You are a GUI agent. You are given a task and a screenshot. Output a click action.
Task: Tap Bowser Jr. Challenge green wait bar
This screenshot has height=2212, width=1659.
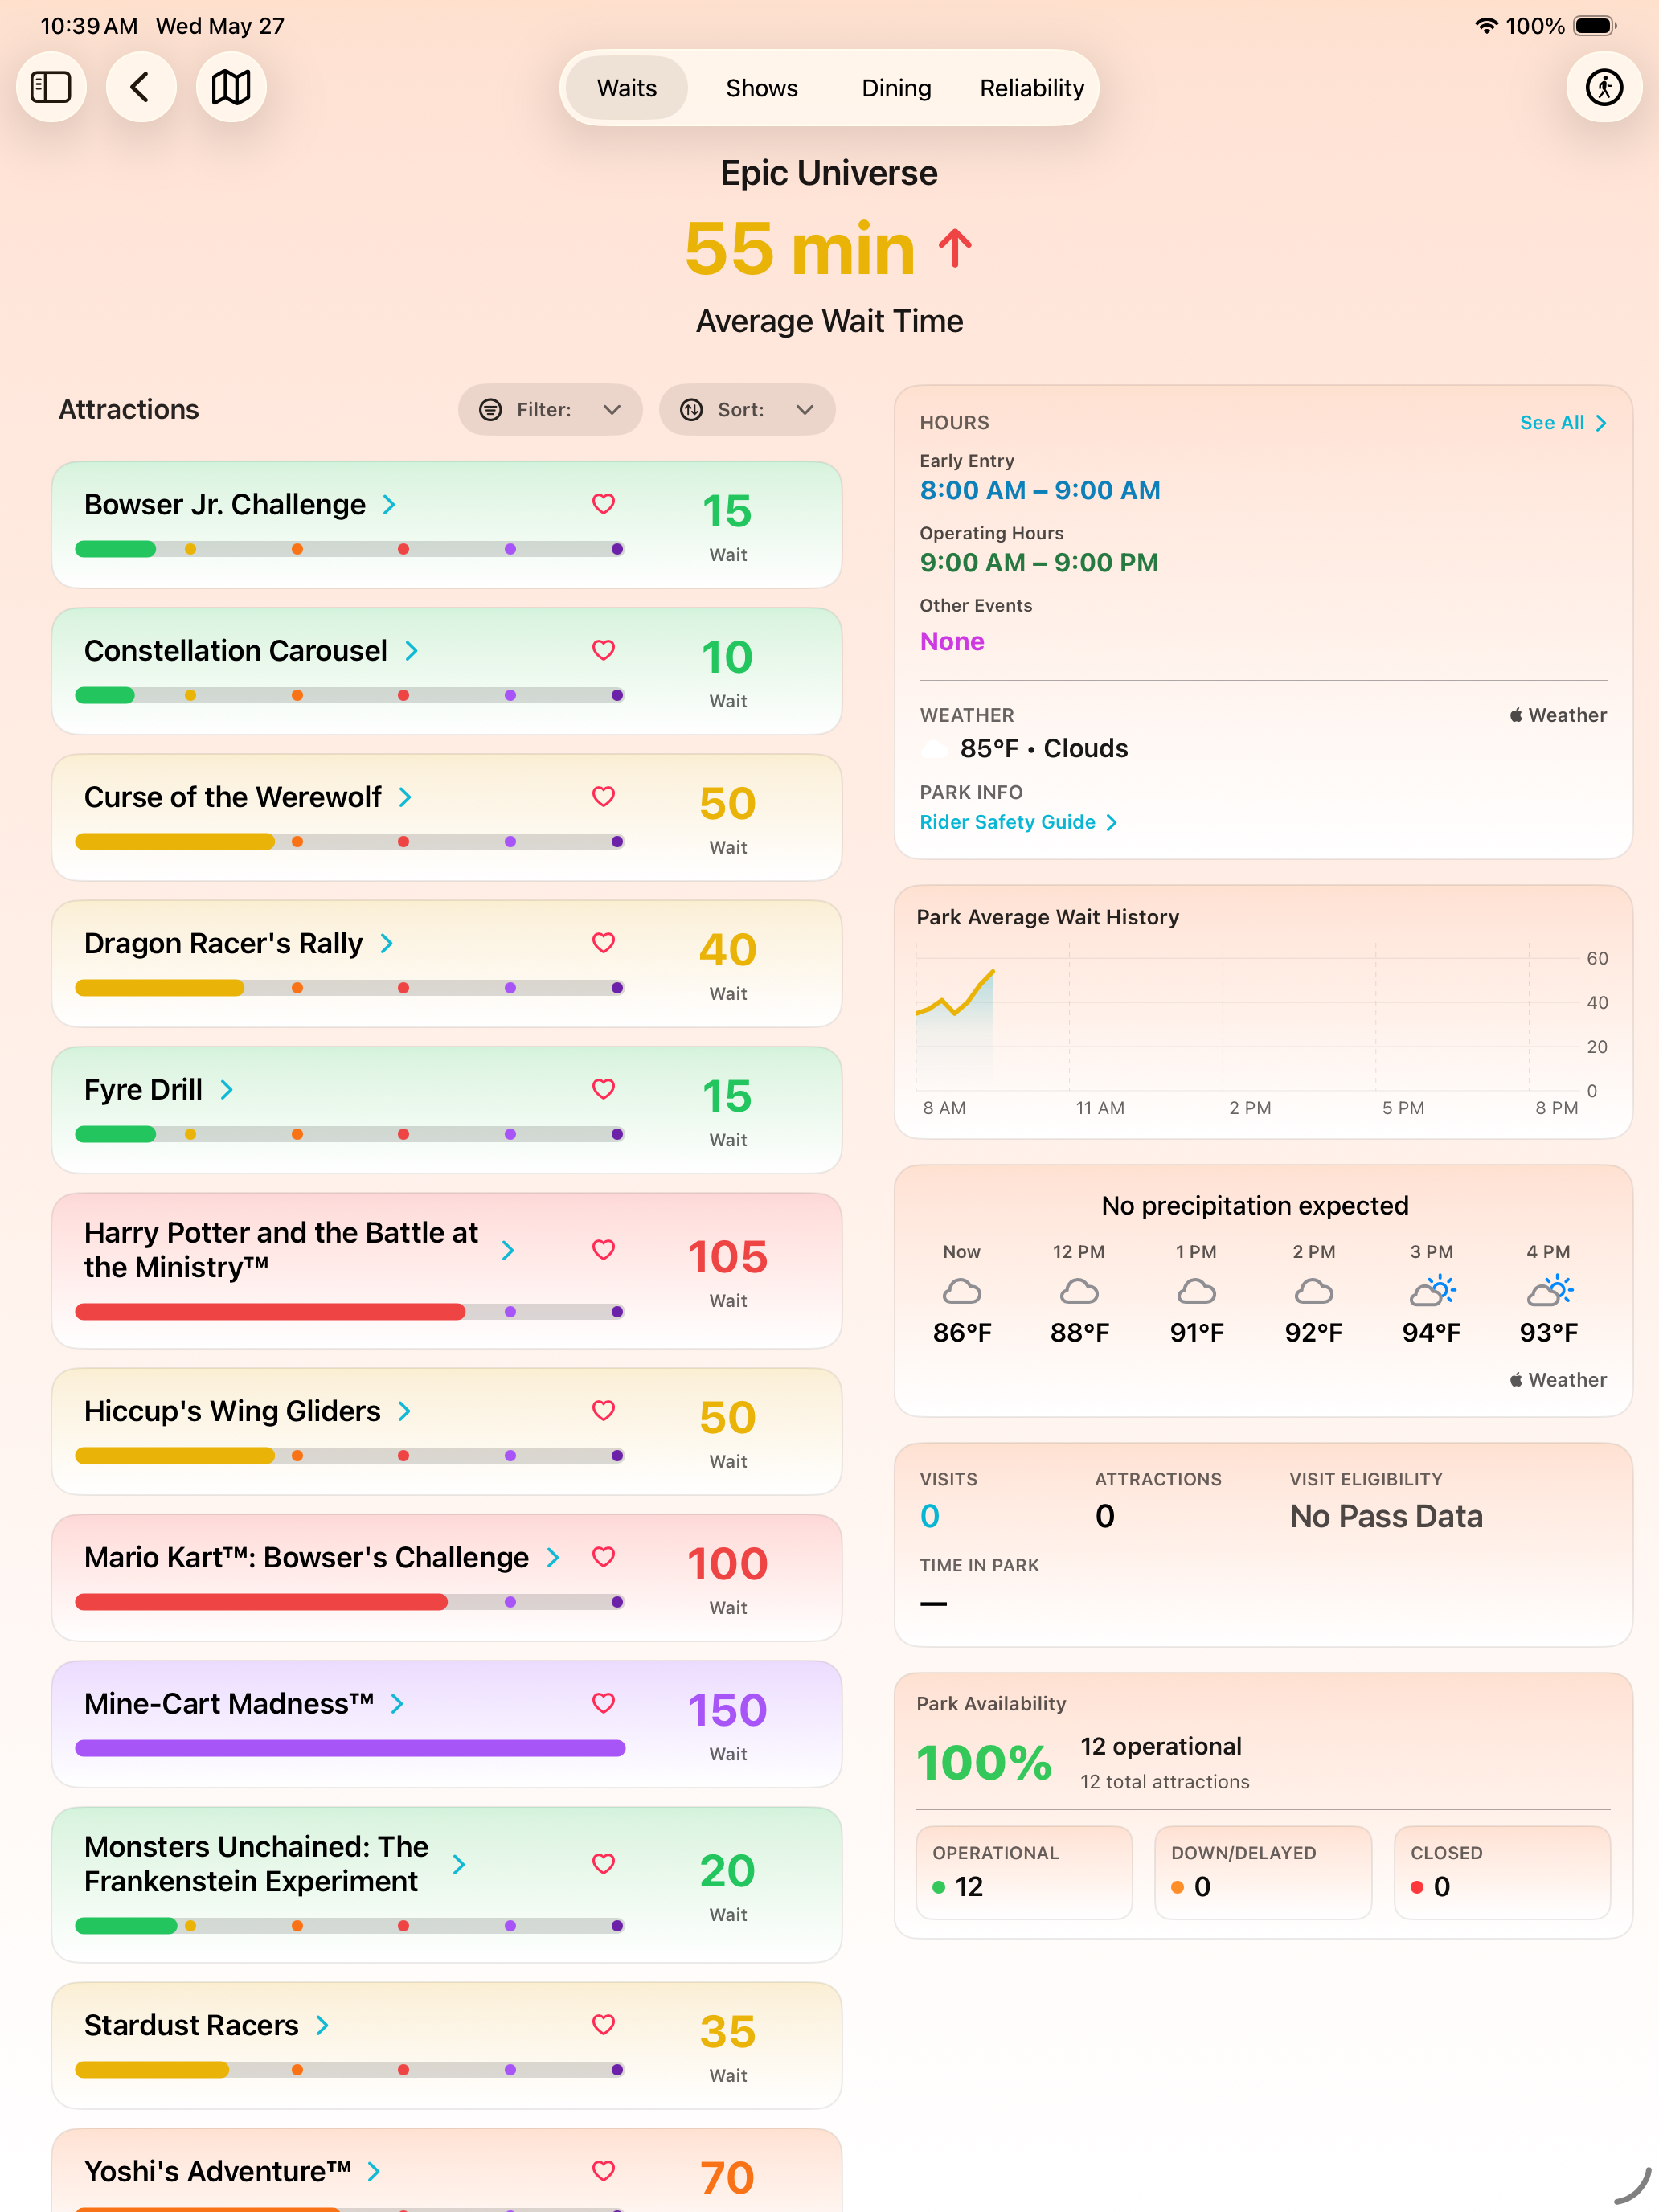115,549
